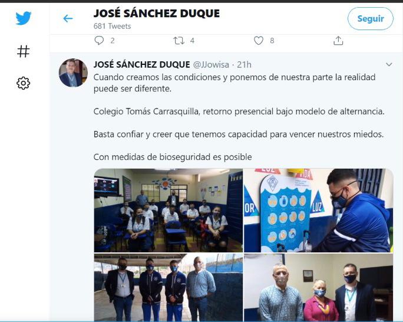Open the settings gear icon
The width and height of the screenshot is (403, 322).
[24, 83]
